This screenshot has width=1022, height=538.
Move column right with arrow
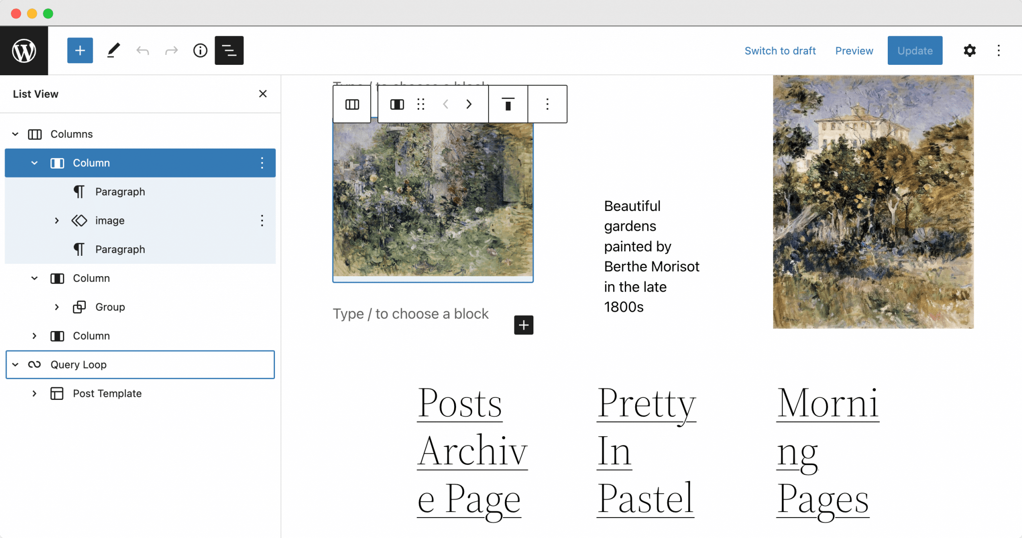469,104
